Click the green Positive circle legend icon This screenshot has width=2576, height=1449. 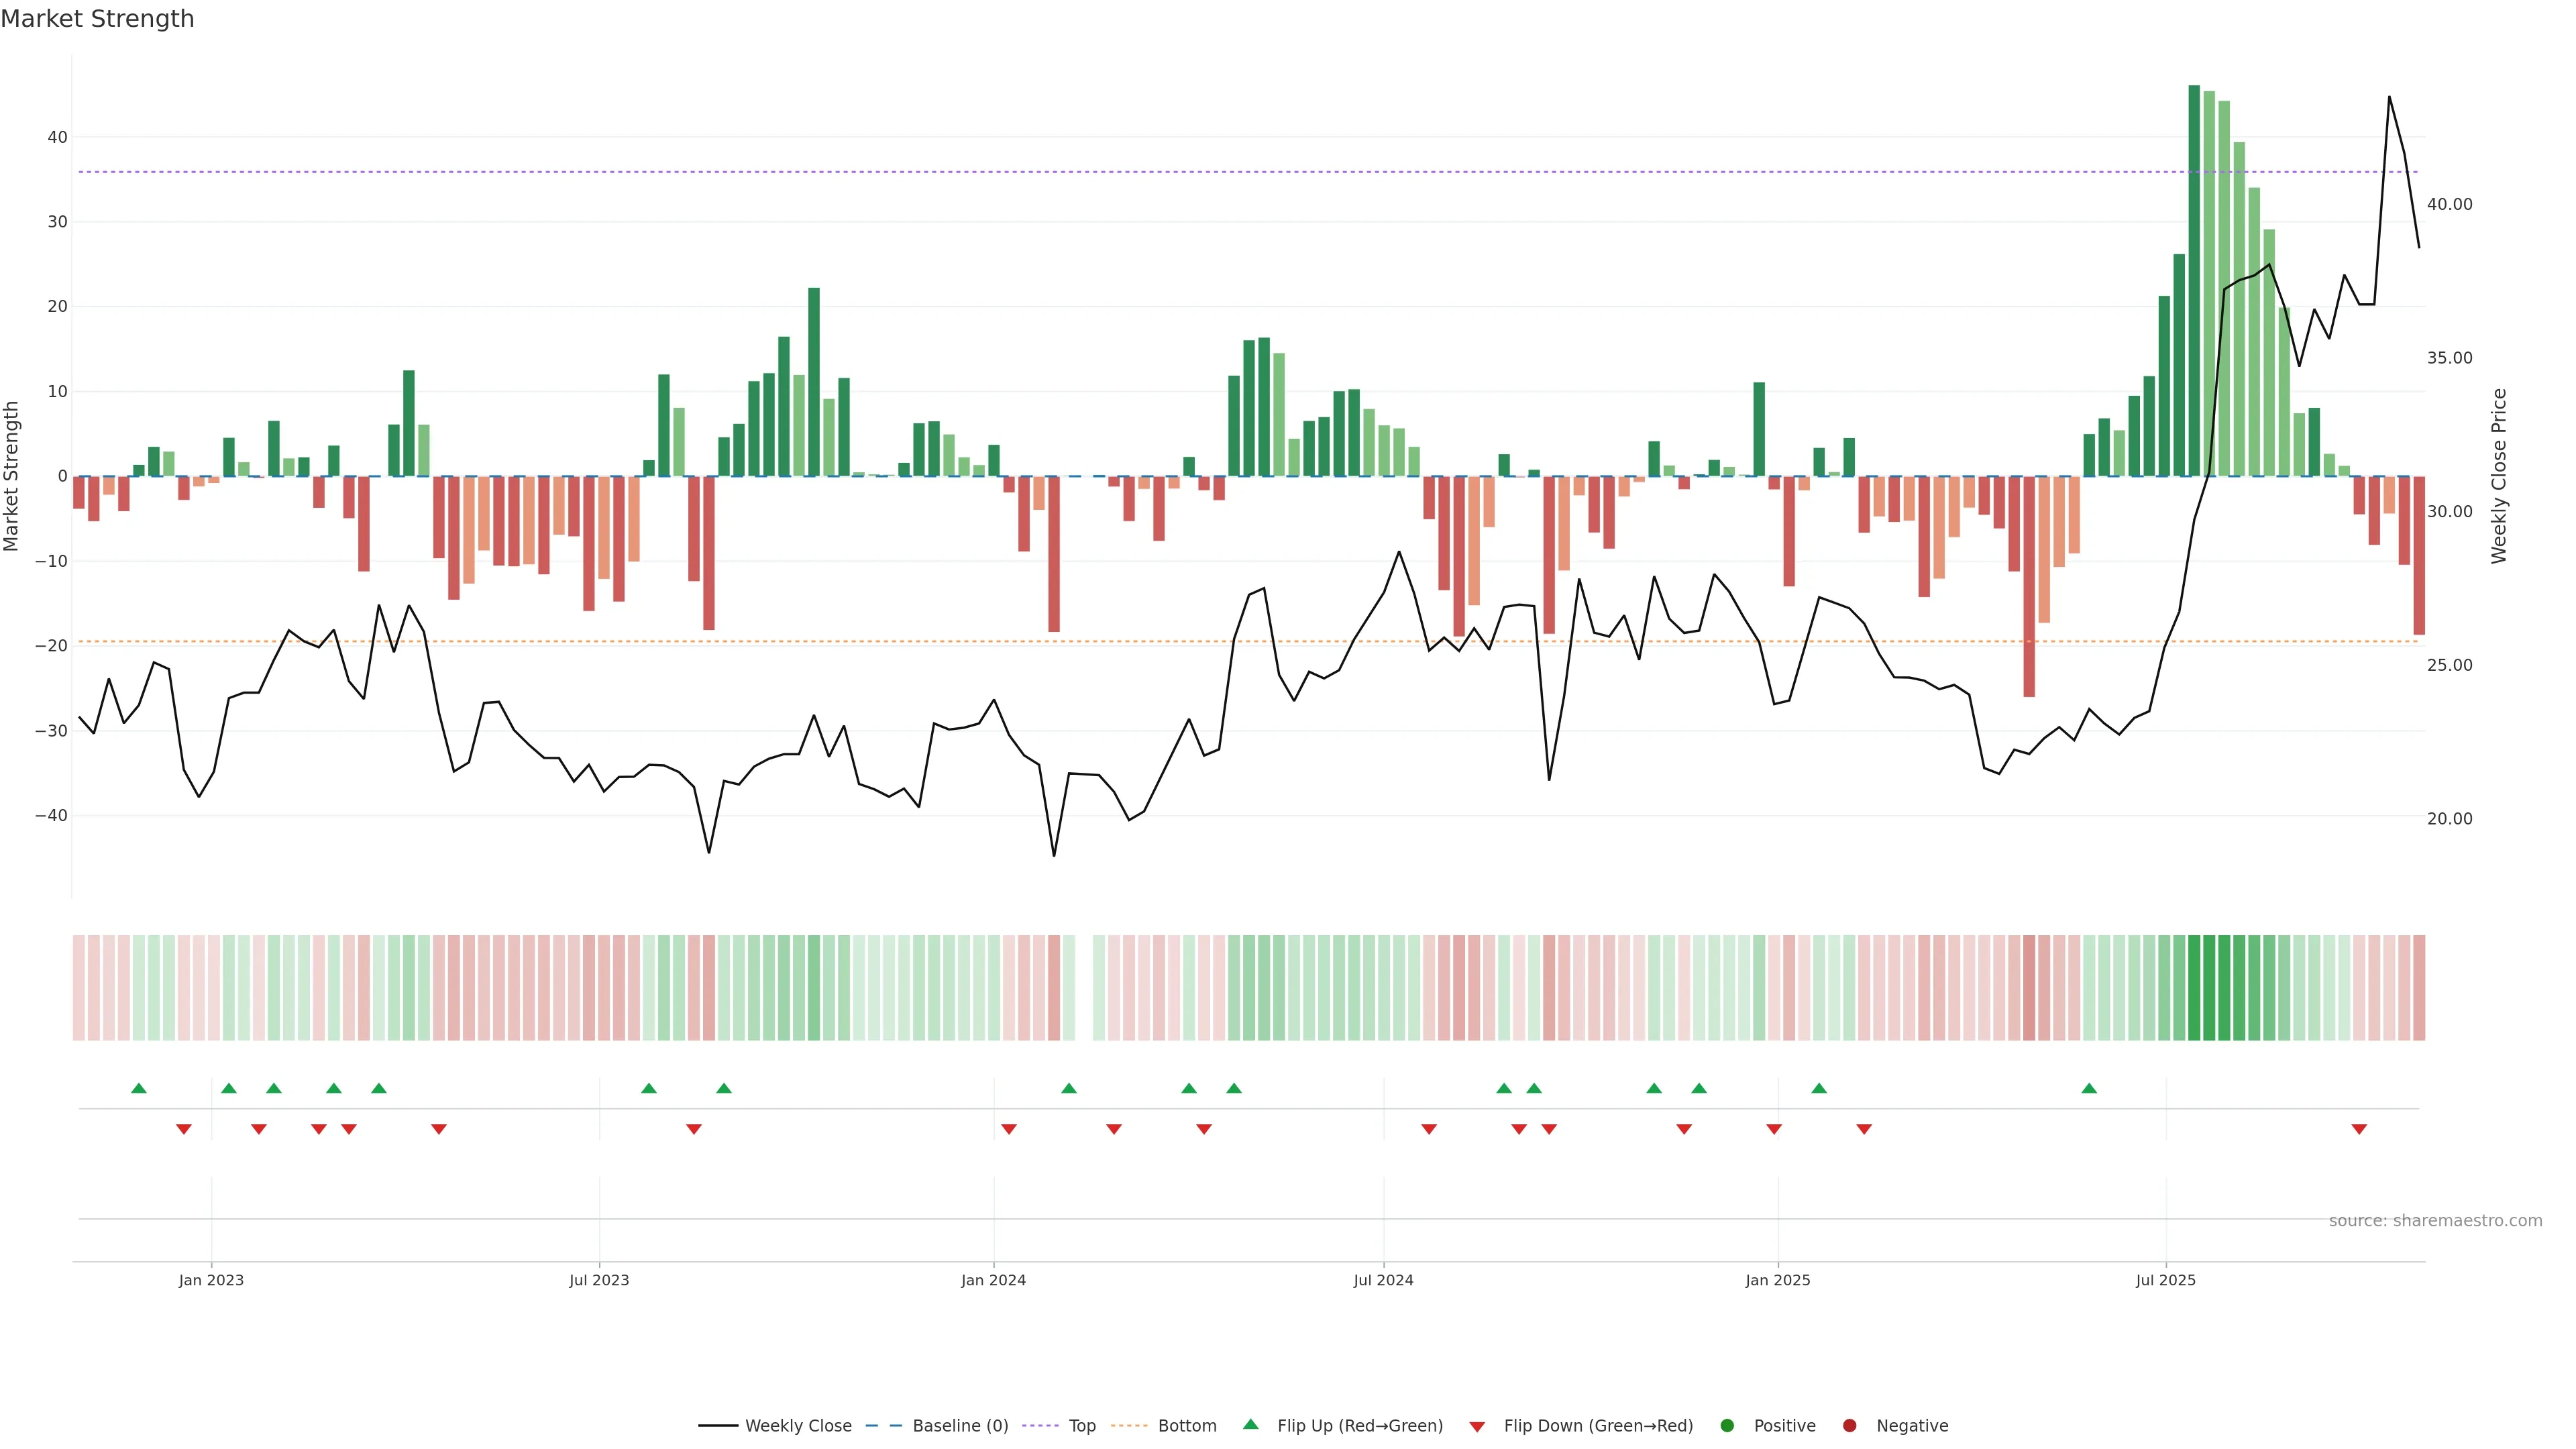click(1727, 1426)
